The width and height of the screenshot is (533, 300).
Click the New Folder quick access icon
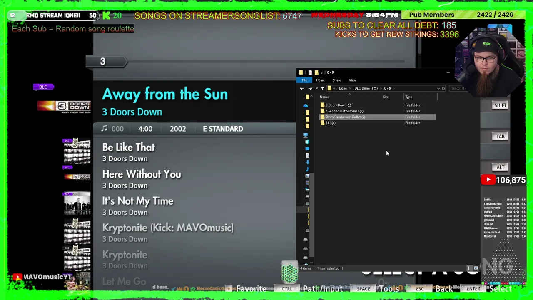tap(316, 72)
